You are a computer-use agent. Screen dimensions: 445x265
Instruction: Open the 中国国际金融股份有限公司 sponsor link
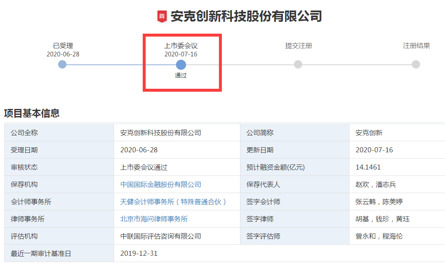[x=161, y=184]
